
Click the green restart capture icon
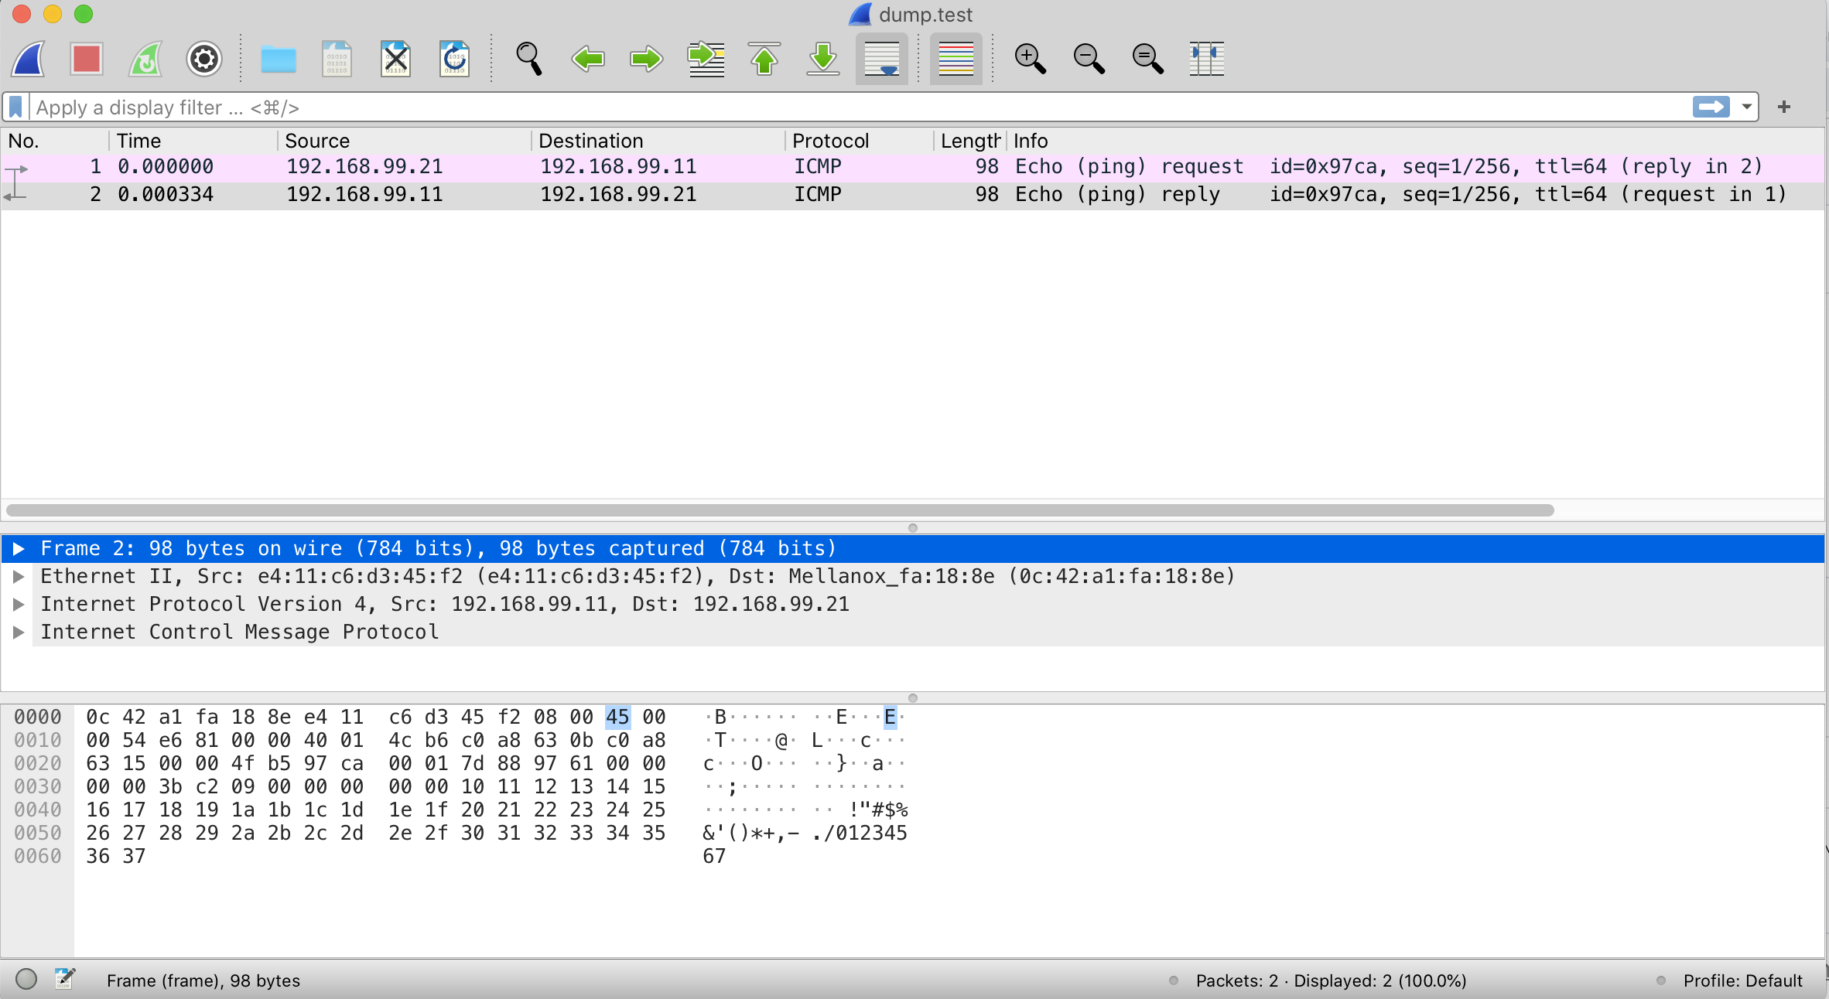[x=145, y=59]
